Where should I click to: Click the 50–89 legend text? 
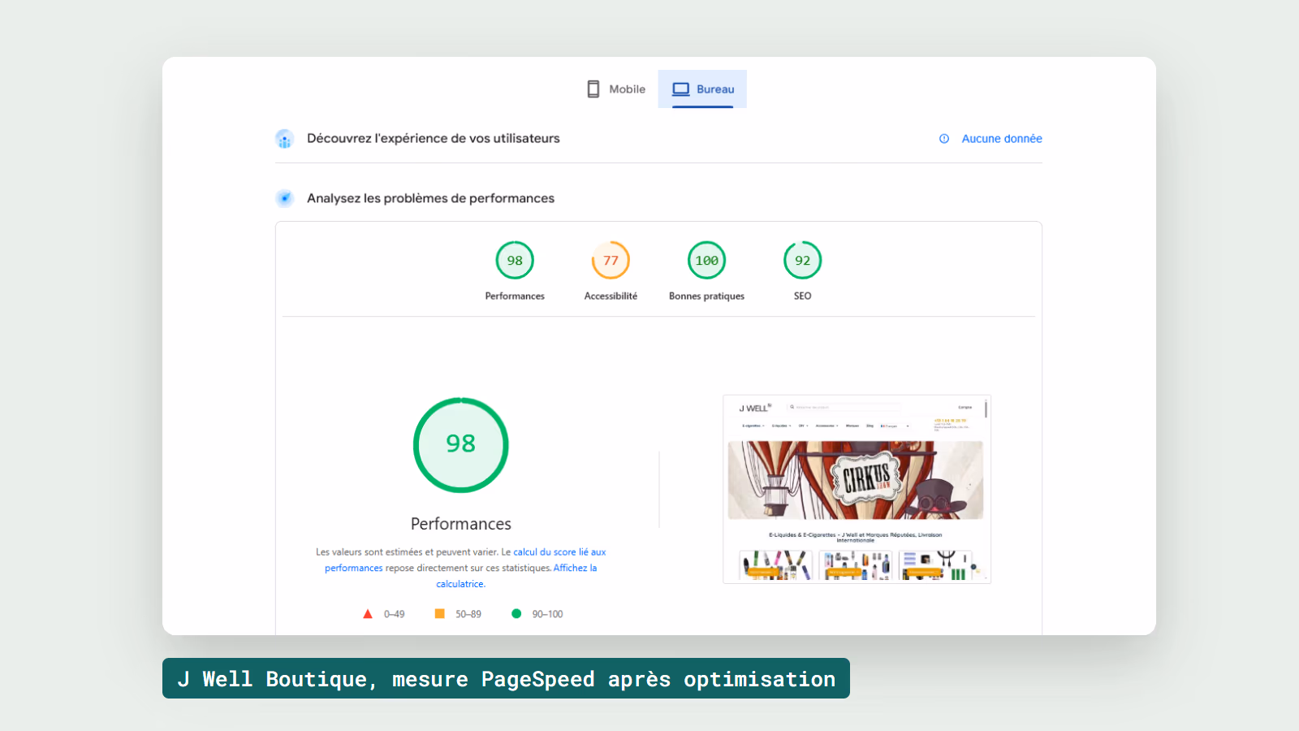468,614
